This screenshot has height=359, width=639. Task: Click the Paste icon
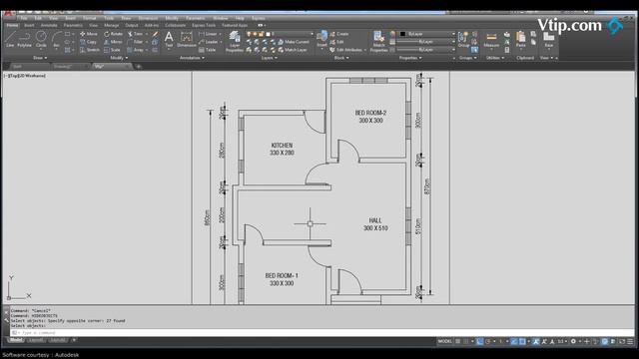tap(520, 40)
